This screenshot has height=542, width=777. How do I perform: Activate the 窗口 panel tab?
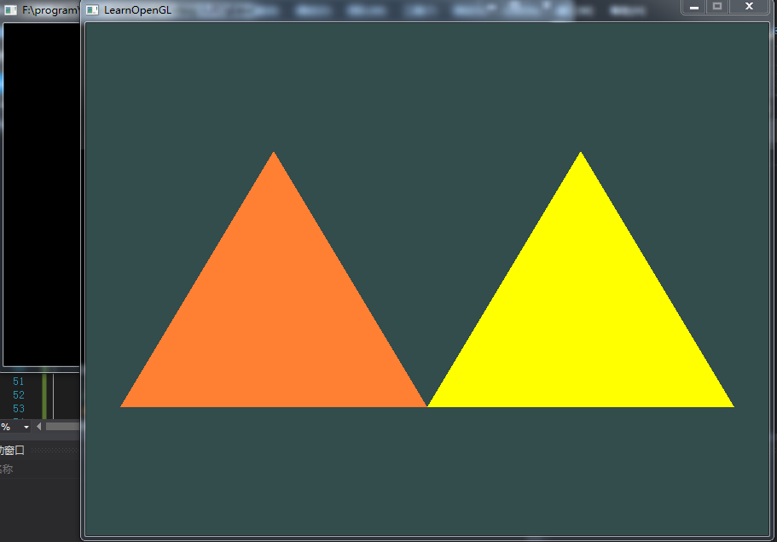click(12, 451)
